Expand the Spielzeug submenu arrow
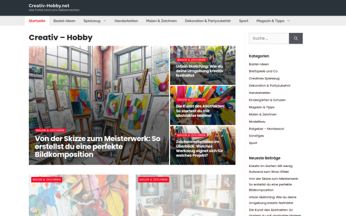This screenshot has height=216, width=346. click(x=104, y=21)
